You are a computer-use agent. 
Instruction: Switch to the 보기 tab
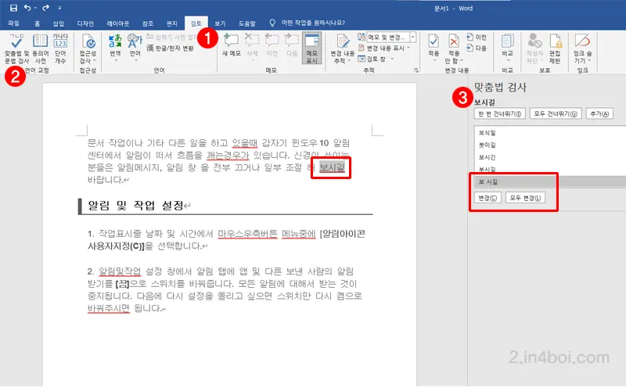pos(220,23)
